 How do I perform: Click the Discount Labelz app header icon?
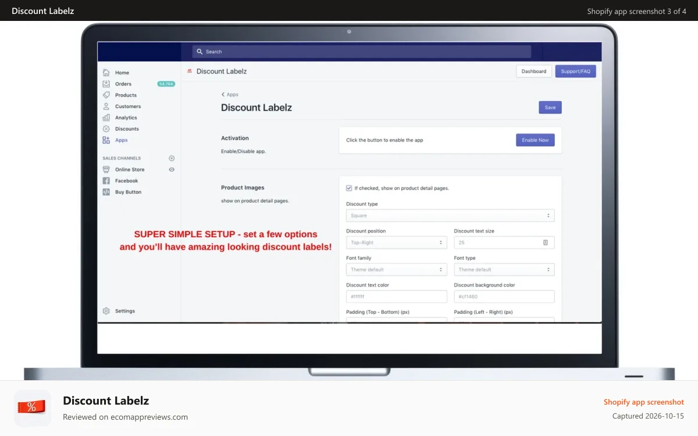(190, 71)
